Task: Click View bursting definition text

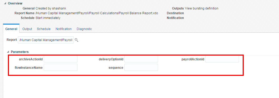Action: point(202,8)
